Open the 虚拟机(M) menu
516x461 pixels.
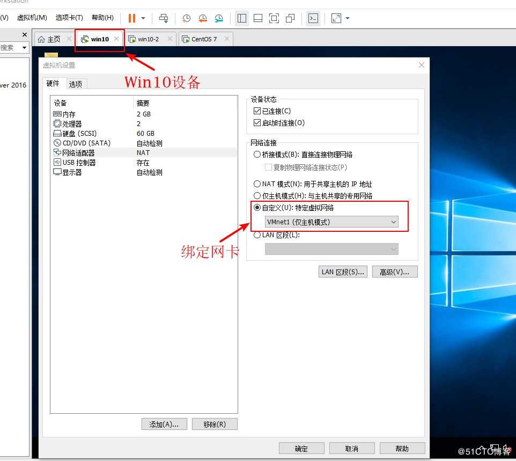click(x=32, y=18)
